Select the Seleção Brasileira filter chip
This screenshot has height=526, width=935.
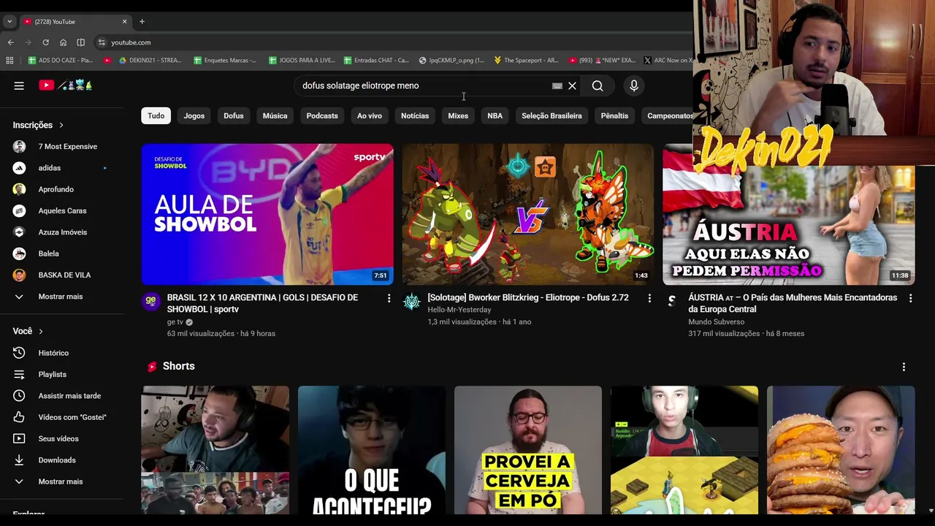click(x=552, y=115)
